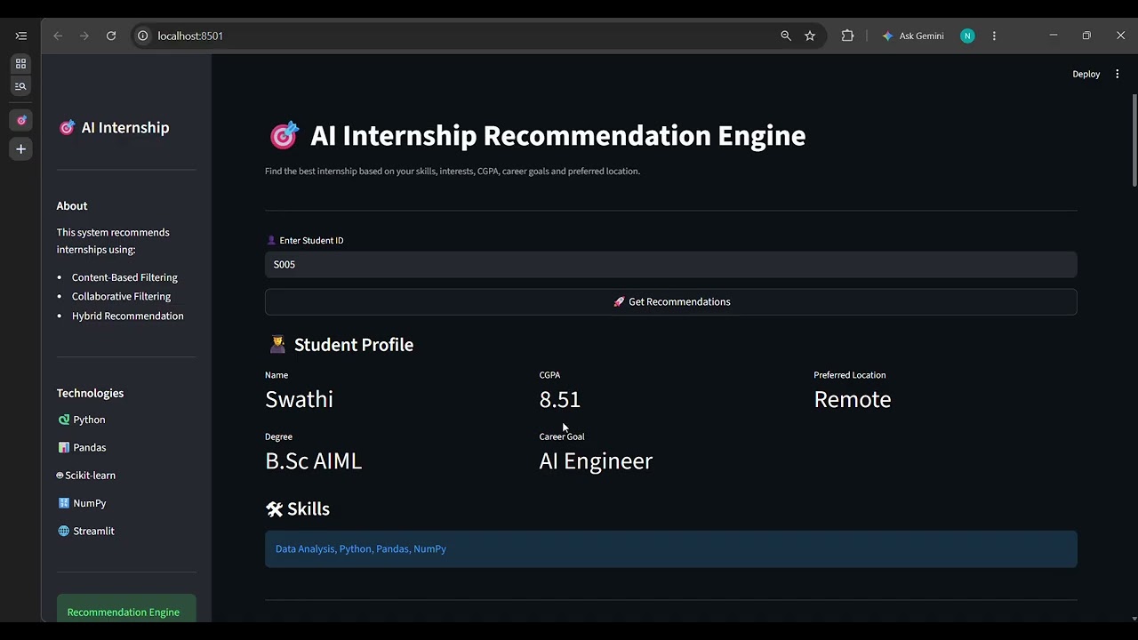The image size is (1138, 640).
Task: Click the browser forward arrow
Action: point(84,36)
